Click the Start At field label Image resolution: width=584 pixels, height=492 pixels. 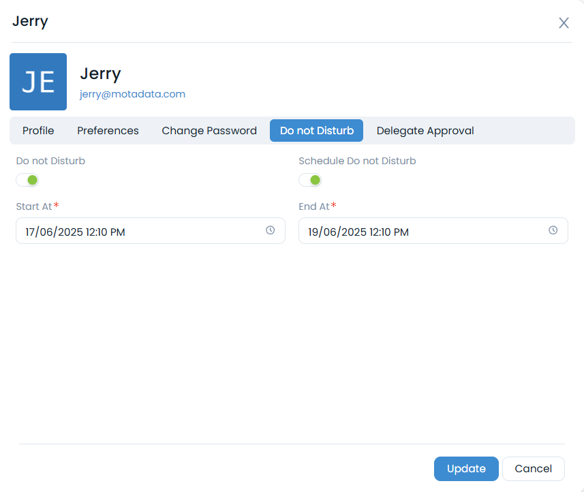(34, 206)
